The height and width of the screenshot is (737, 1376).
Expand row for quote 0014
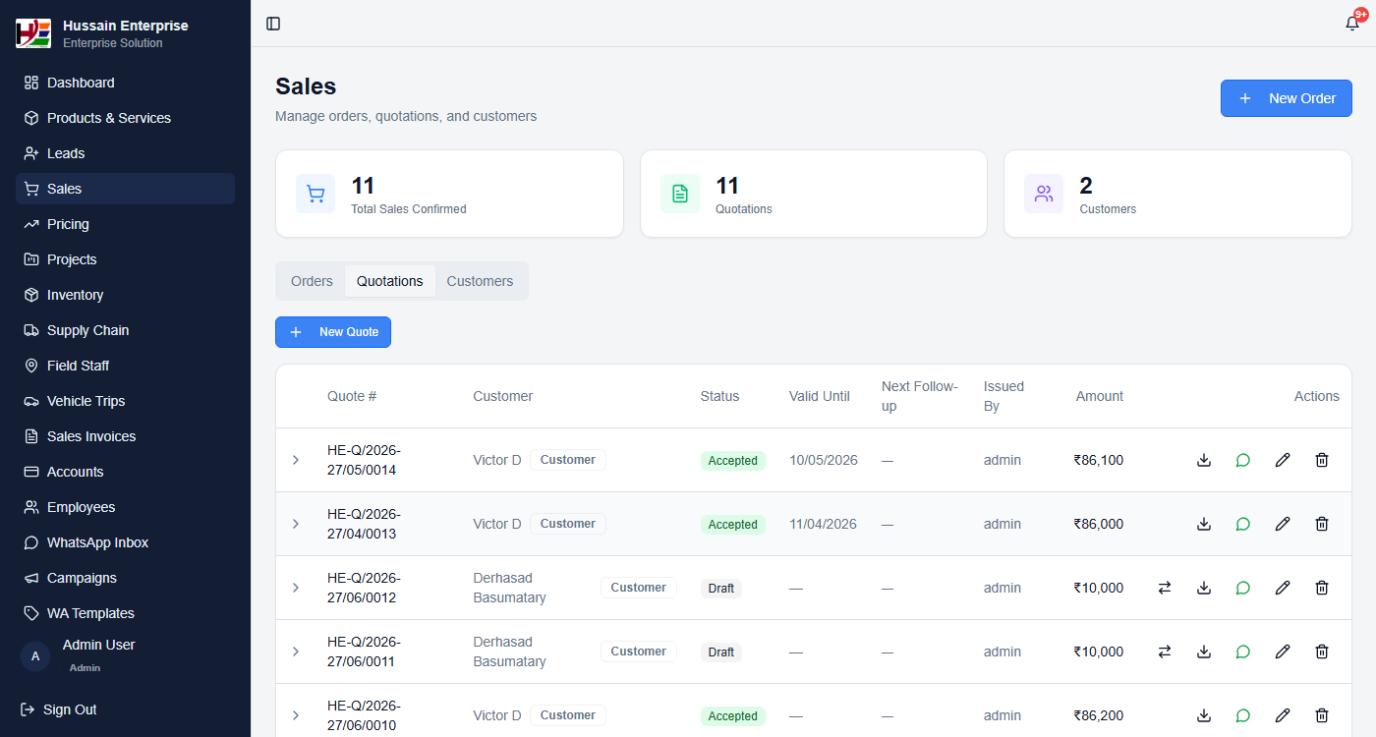pyautogui.click(x=296, y=460)
